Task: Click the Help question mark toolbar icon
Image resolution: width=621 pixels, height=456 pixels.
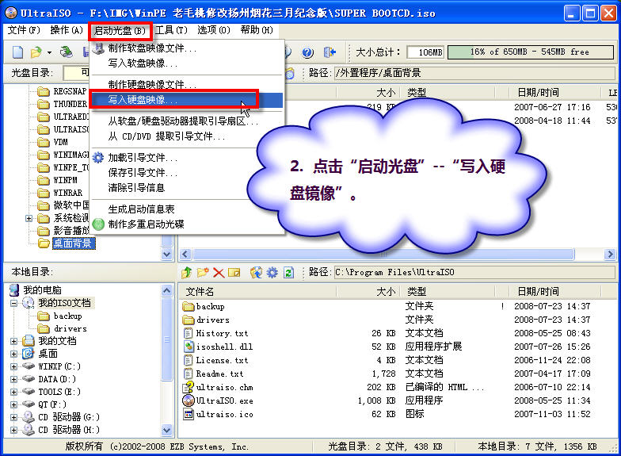Action: tap(308, 52)
